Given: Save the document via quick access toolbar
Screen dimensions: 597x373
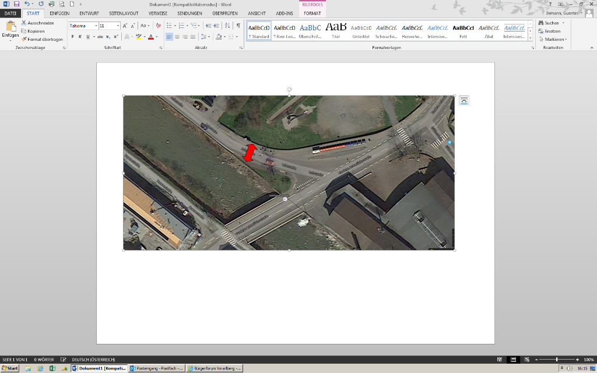Looking at the screenshot, I should click(x=16, y=4).
